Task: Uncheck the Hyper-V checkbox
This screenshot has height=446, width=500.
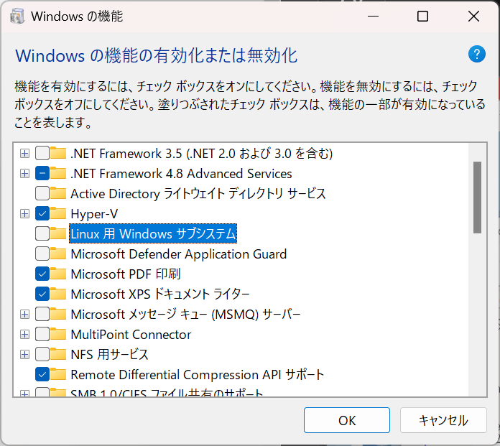Action: point(42,213)
